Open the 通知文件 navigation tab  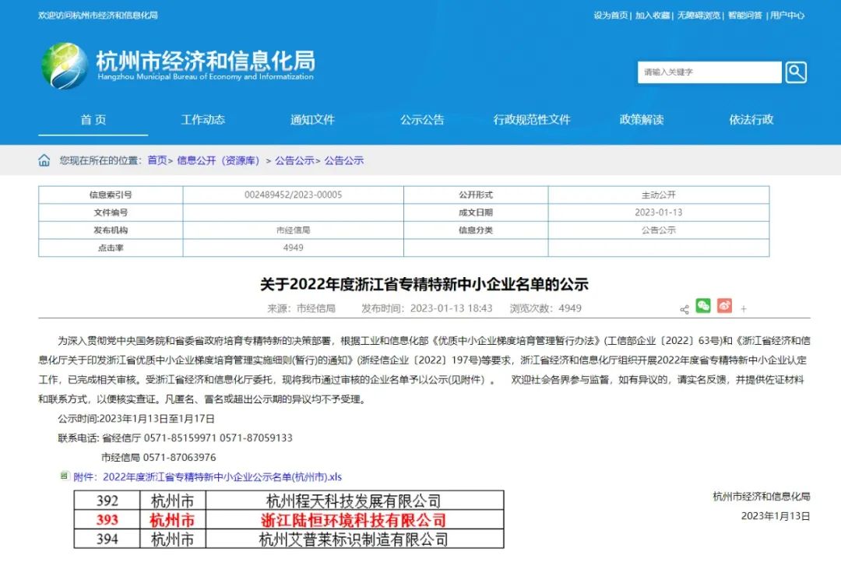(313, 120)
